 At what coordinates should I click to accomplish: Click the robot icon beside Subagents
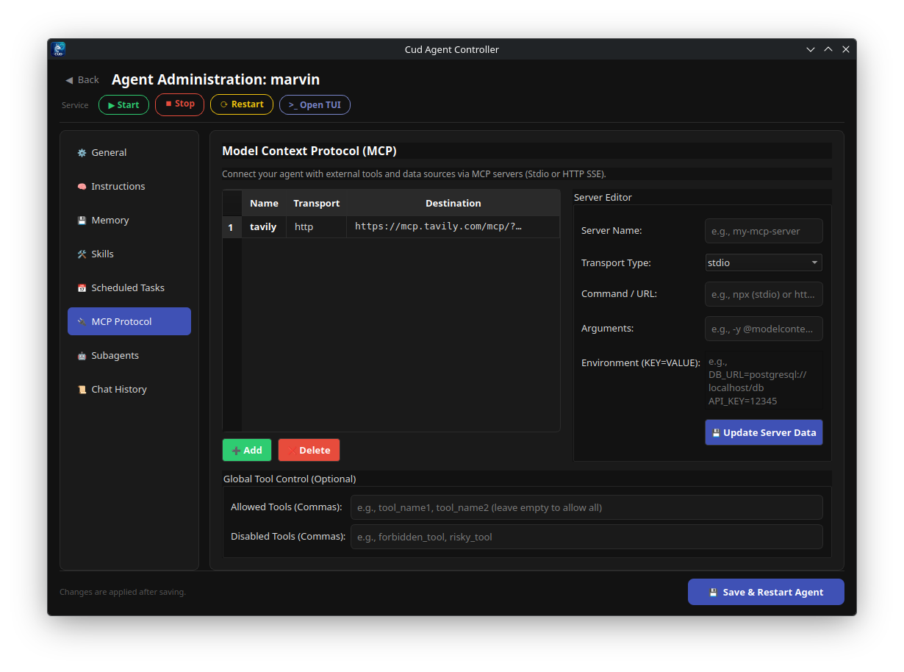(82, 356)
